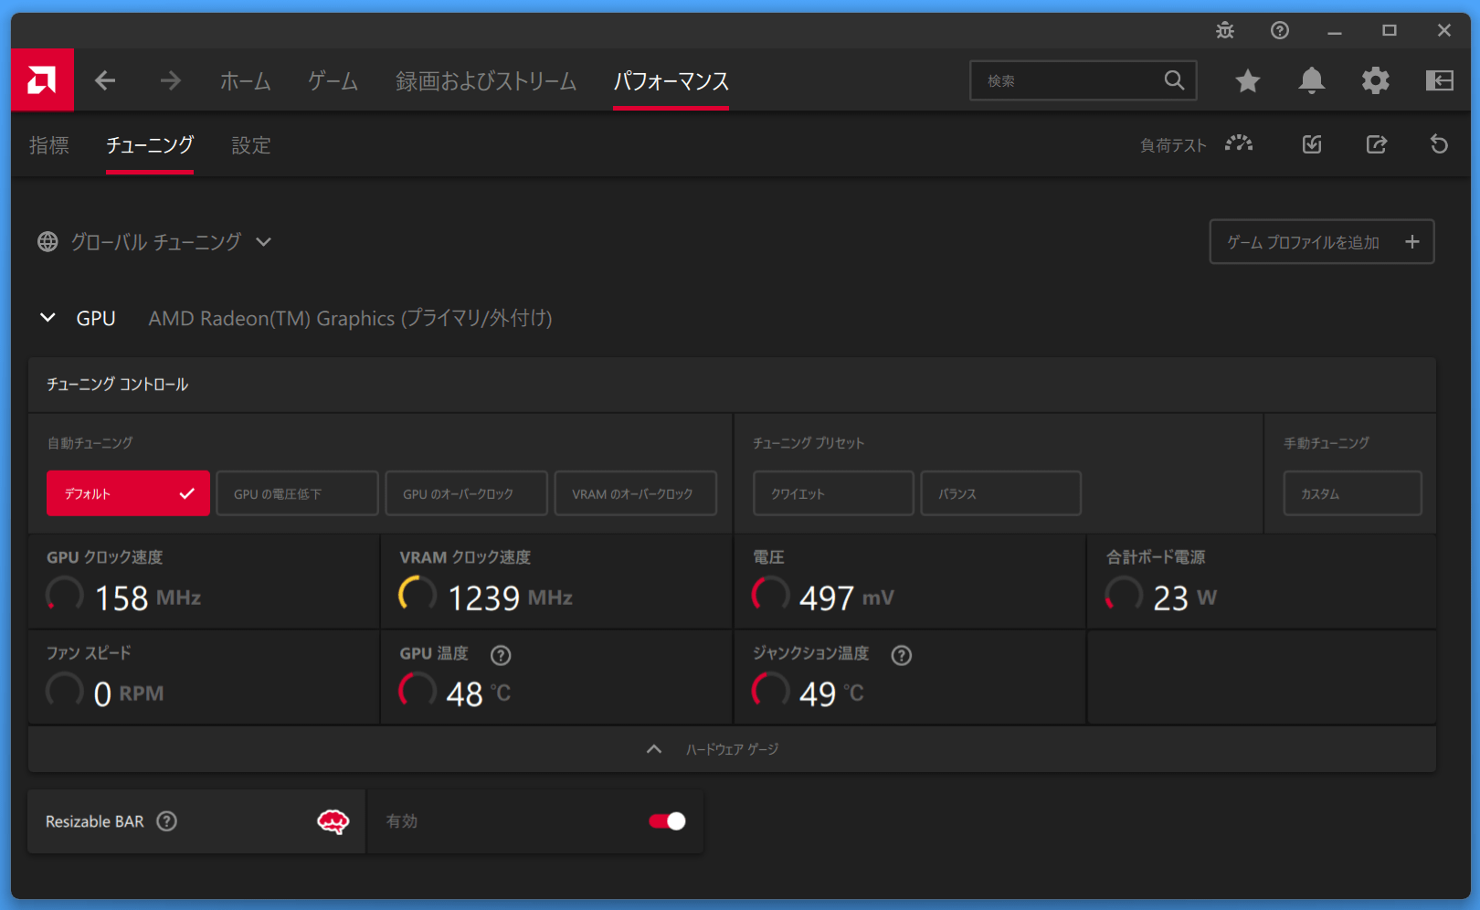Image resolution: width=1480 pixels, height=910 pixels.
Task: Click the チューニング コントロール heading
Action: 117,385
